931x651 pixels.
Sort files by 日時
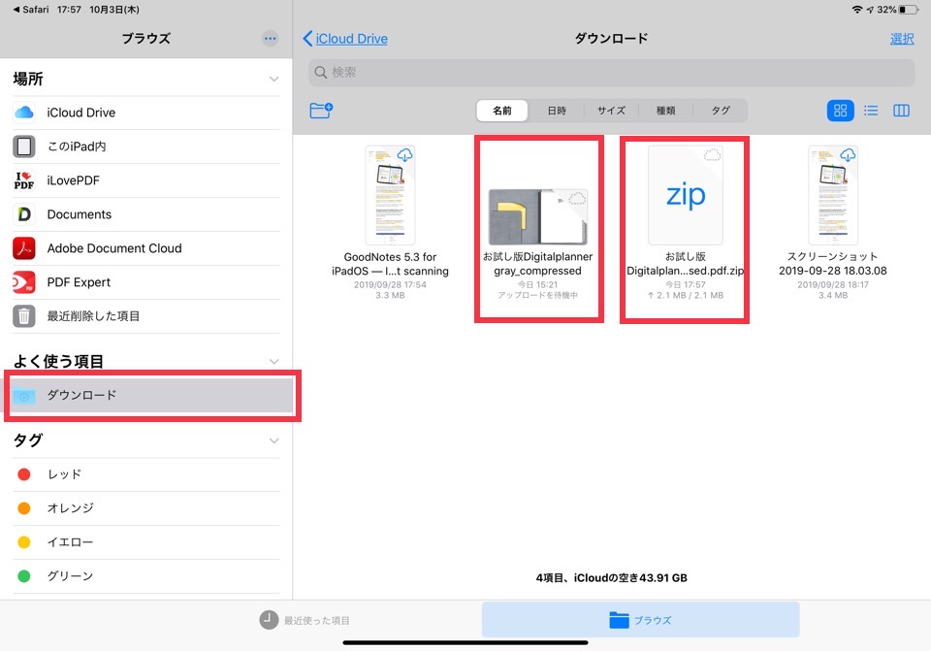tap(557, 111)
